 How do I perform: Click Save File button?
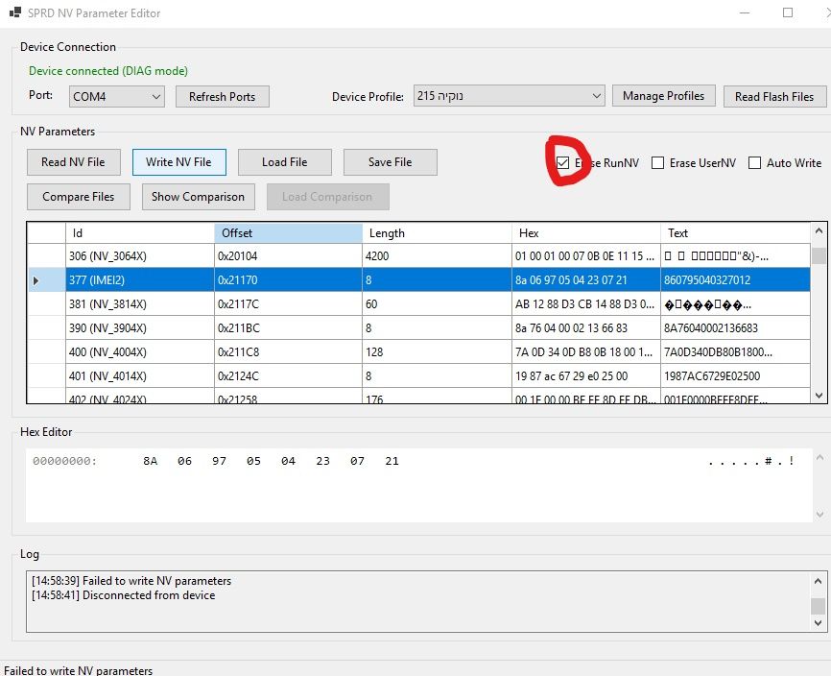390,162
